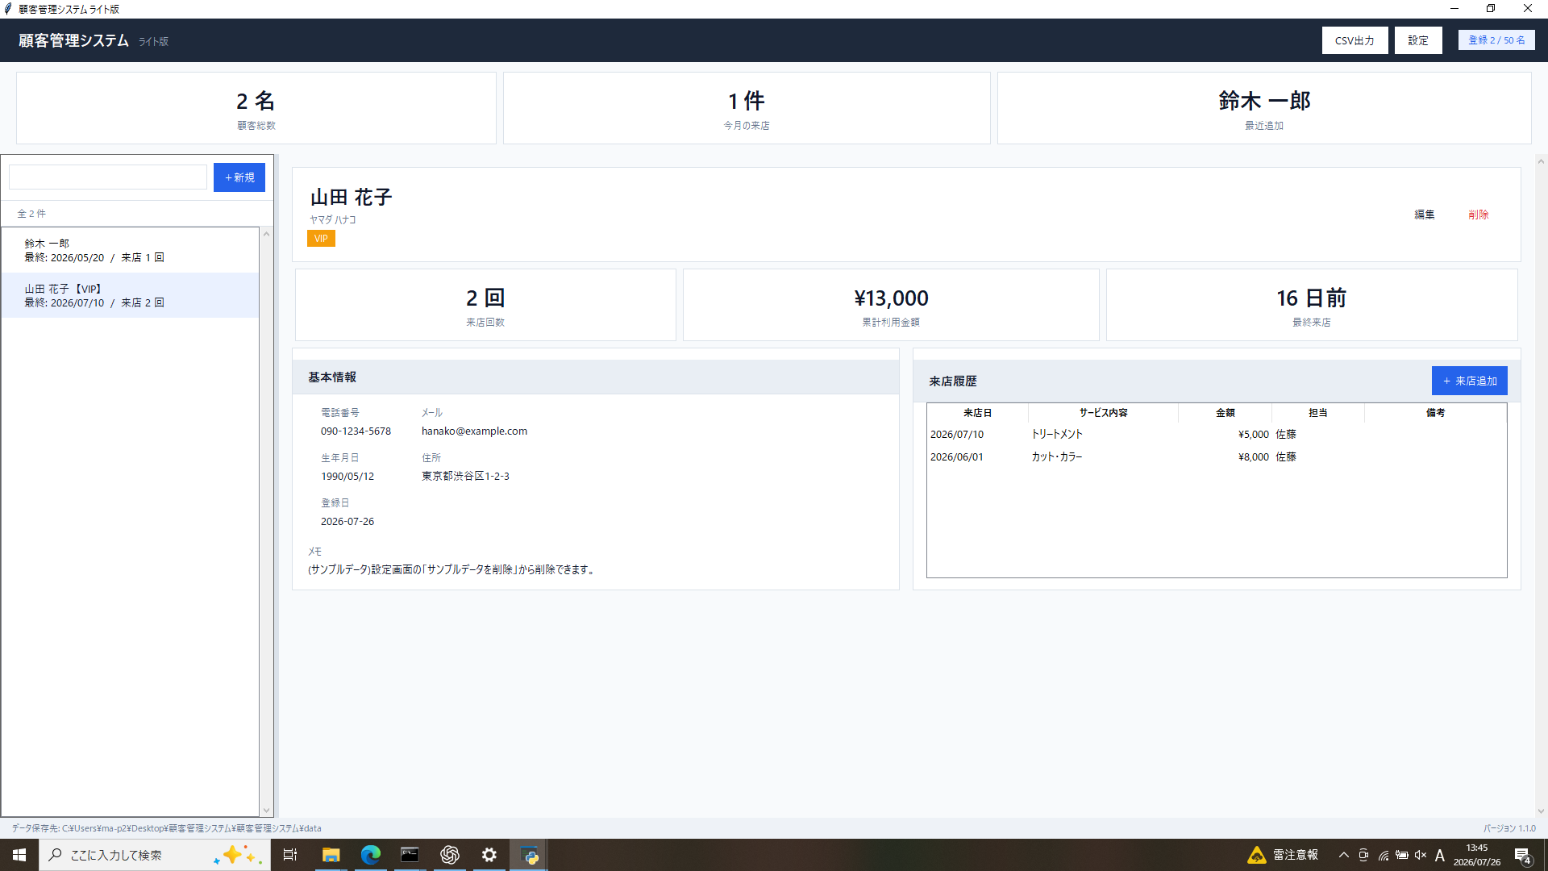Click the Python app taskbar icon
The image size is (1548, 871).
[x=529, y=855]
